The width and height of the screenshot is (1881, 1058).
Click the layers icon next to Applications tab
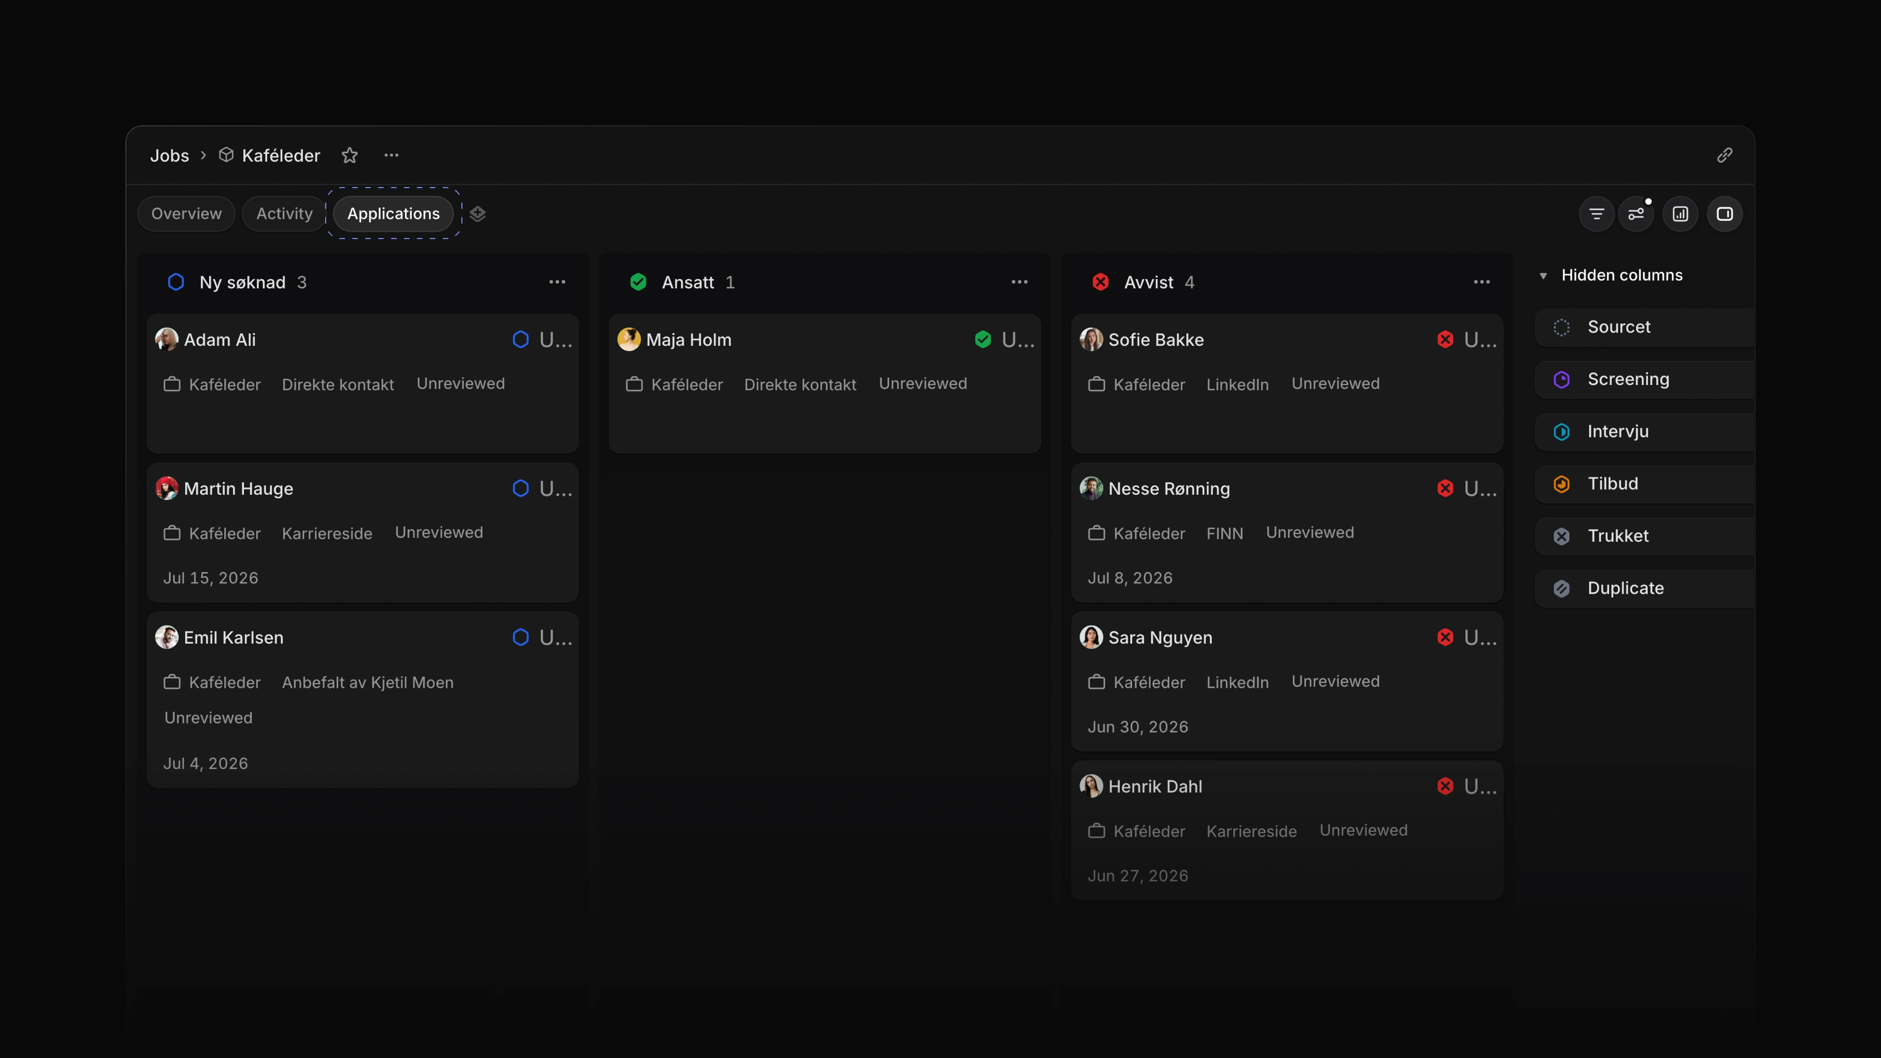click(x=478, y=214)
